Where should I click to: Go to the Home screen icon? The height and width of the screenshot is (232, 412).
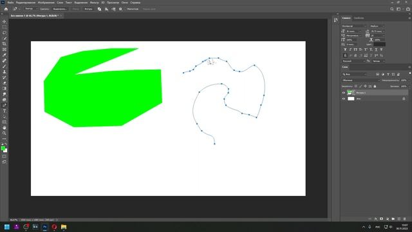tap(6, 9)
